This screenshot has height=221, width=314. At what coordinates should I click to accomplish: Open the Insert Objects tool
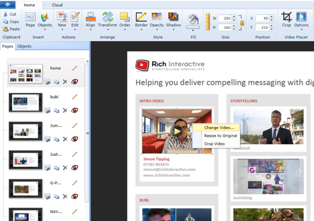coord(45,17)
